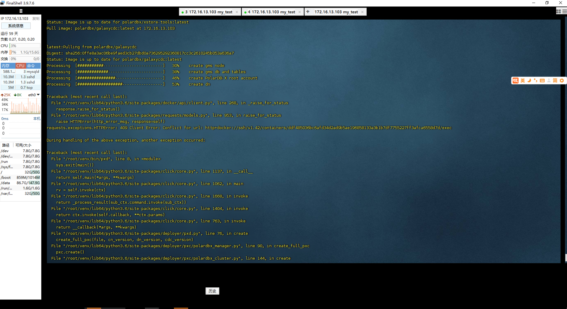
Task: Open the eth0 network interface dropdown
Action: [34, 95]
